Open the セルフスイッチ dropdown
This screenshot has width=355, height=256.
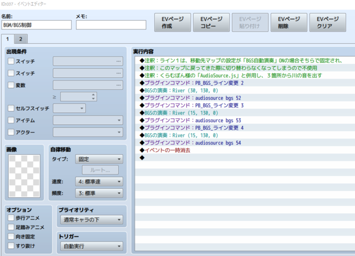click(69, 108)
